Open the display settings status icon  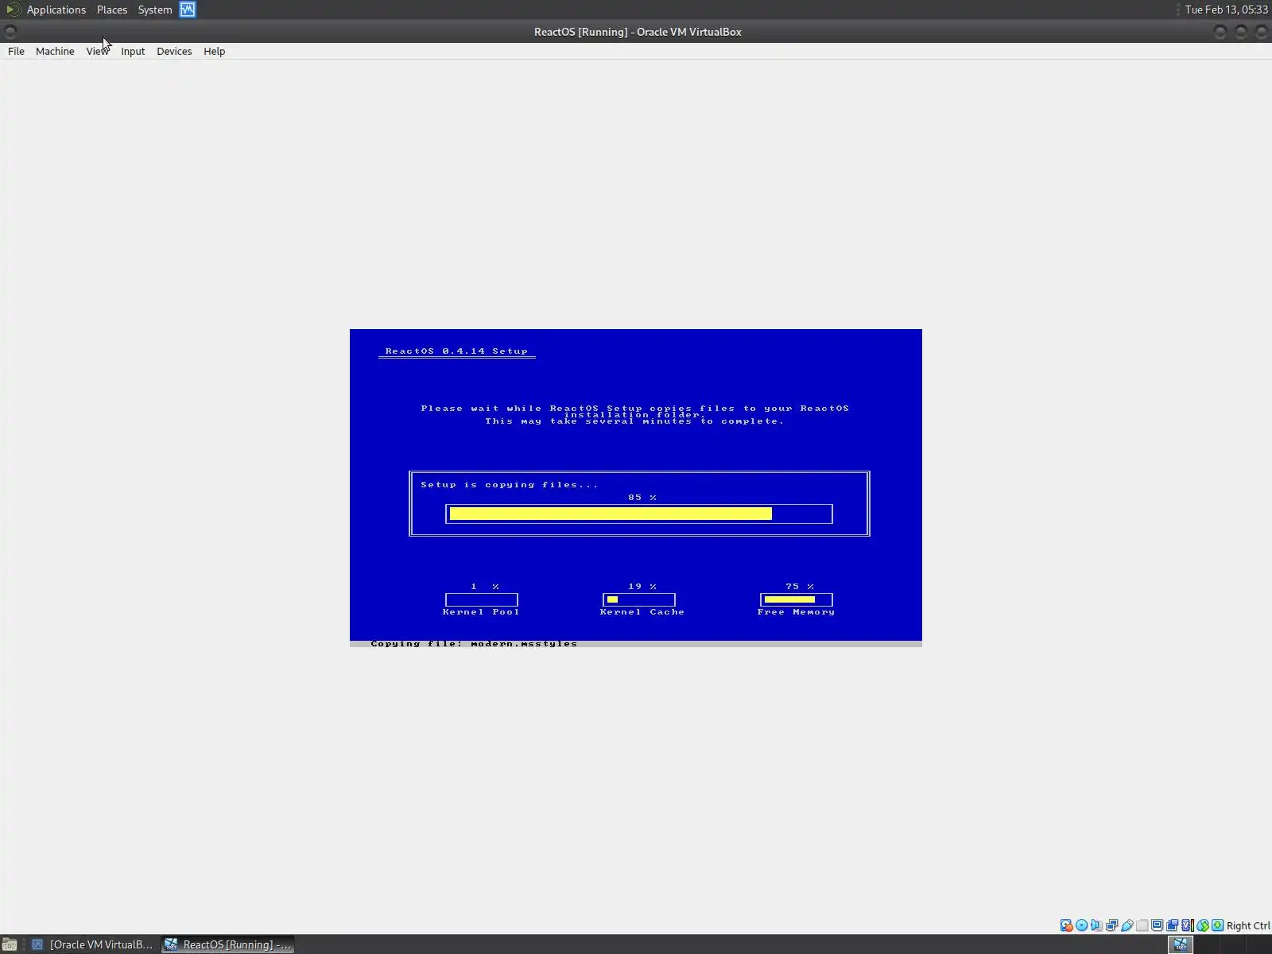tap(1158, 925)
